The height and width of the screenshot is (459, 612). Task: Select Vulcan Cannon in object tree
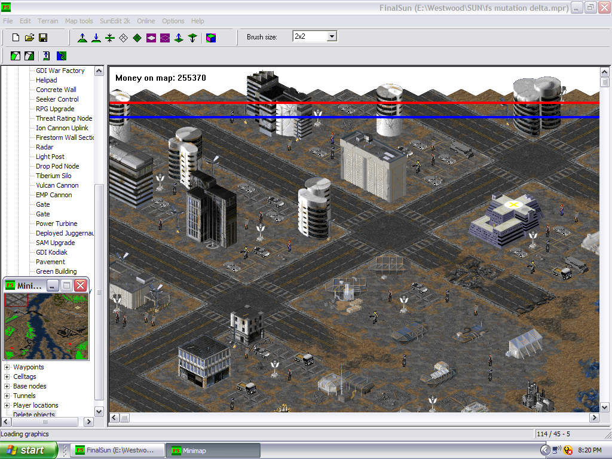point(57,185)
